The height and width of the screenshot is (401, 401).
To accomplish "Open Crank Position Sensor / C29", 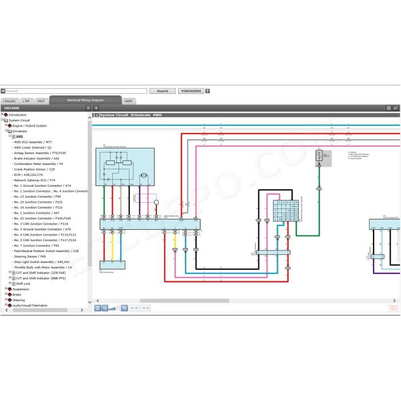I will [x=34, y=170].
